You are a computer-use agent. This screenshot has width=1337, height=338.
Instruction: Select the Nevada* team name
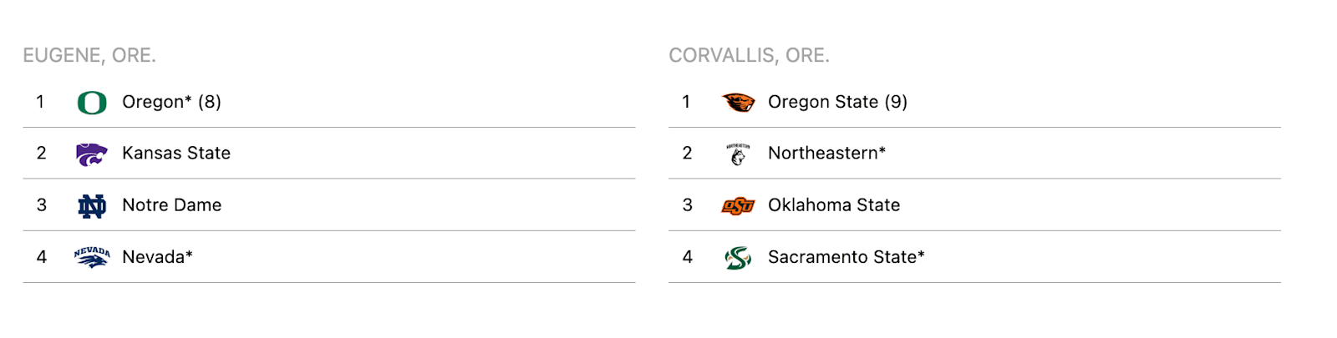(157, 257)
